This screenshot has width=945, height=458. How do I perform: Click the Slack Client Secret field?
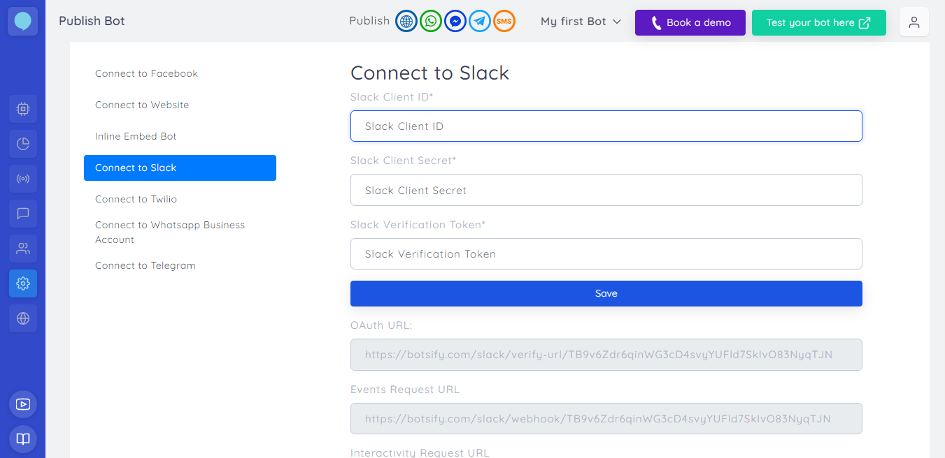coord(606,190)
